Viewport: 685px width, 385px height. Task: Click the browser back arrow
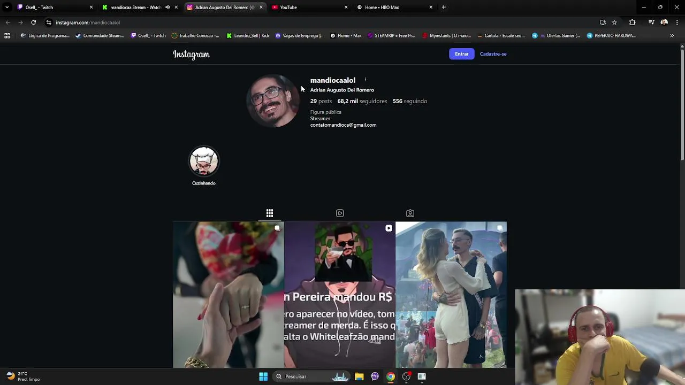click(x=7, y=22)
